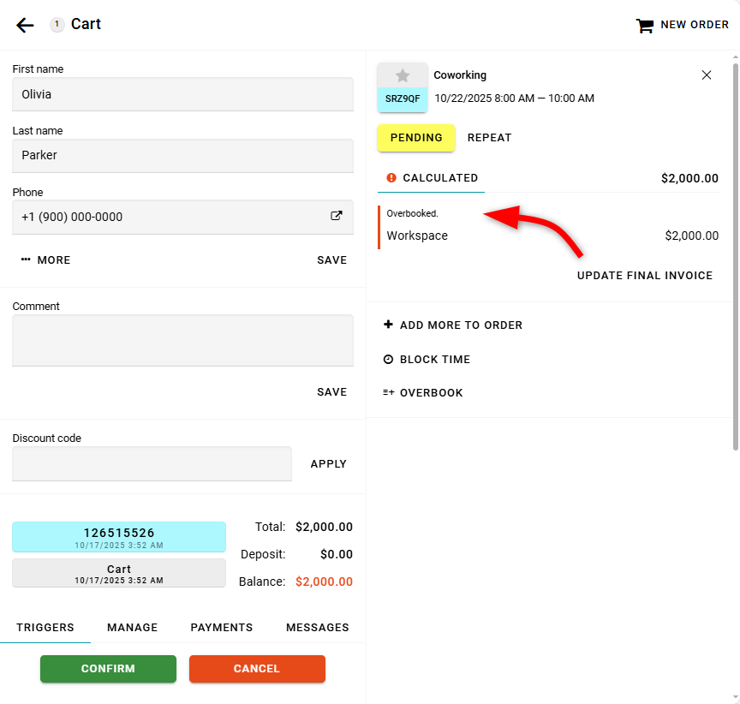Open the Pending status selector

pyautogui.click(x=416, y=138)
